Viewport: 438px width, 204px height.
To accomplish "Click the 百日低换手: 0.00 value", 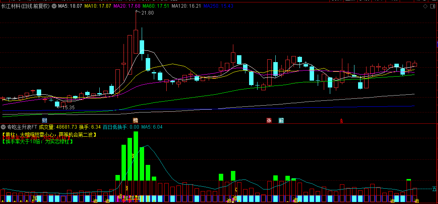I will [x=121, y=127].
